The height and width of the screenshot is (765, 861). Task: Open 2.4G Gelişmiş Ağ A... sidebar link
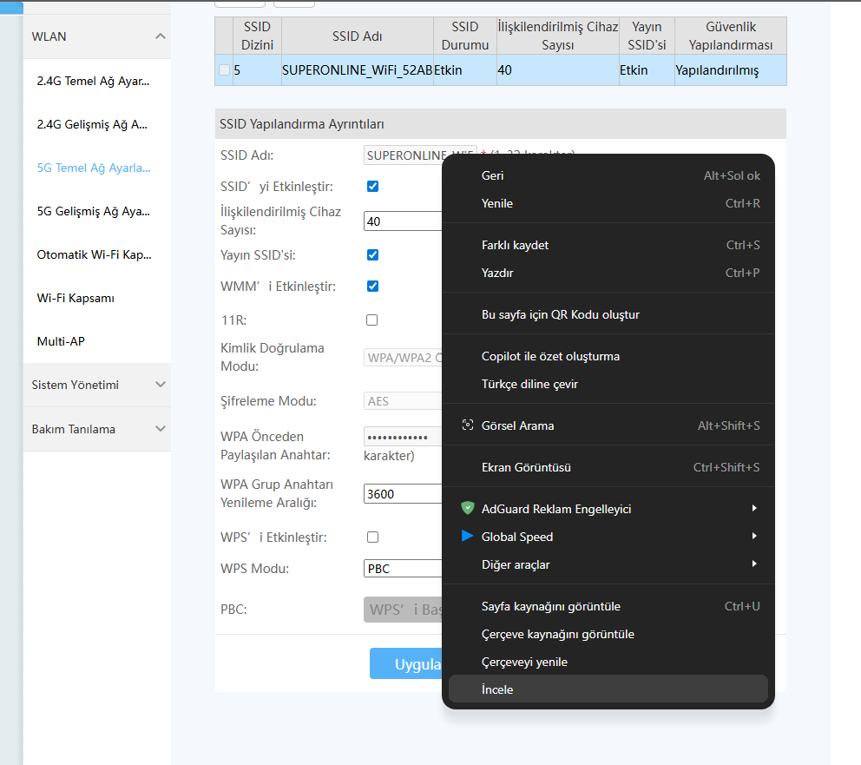click(92, 124)
